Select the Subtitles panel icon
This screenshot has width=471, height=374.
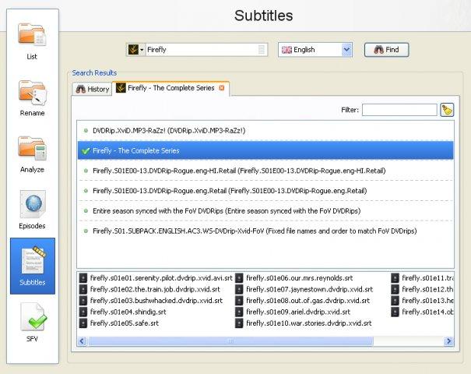[33, 266]
